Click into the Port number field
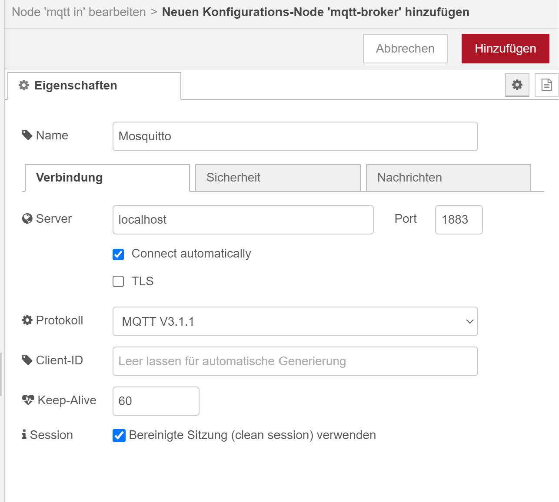Screen dimensions: 559x502 point(459,220)
